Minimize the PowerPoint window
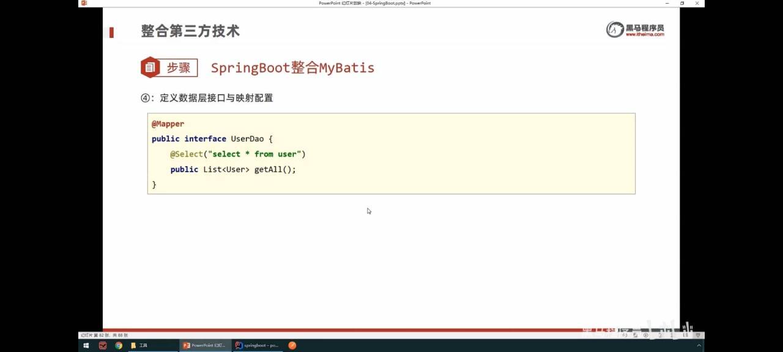The image size is (783, 352). coord(667,3)
